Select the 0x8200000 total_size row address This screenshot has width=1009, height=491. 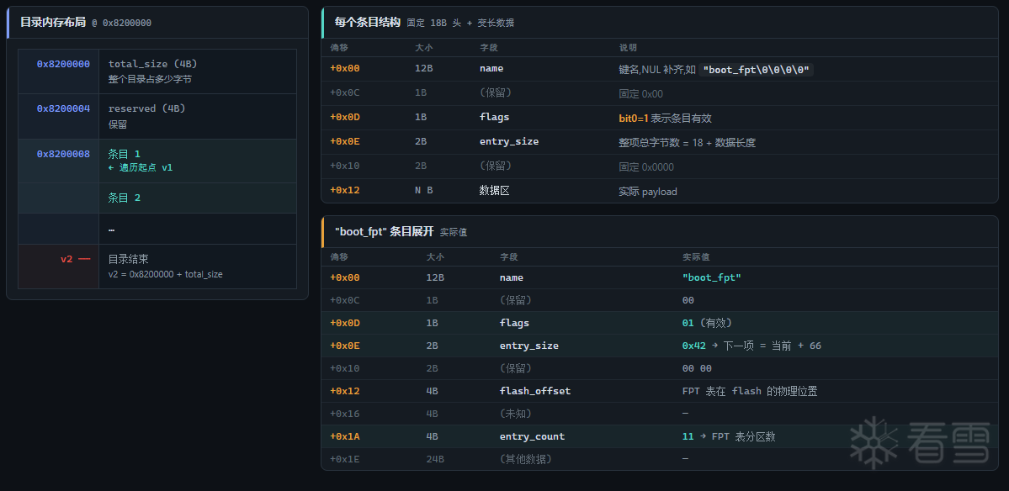63,64
